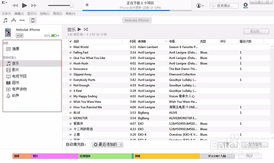
Task: Select the song title MONSTER
Action: [x=81, y=118]
